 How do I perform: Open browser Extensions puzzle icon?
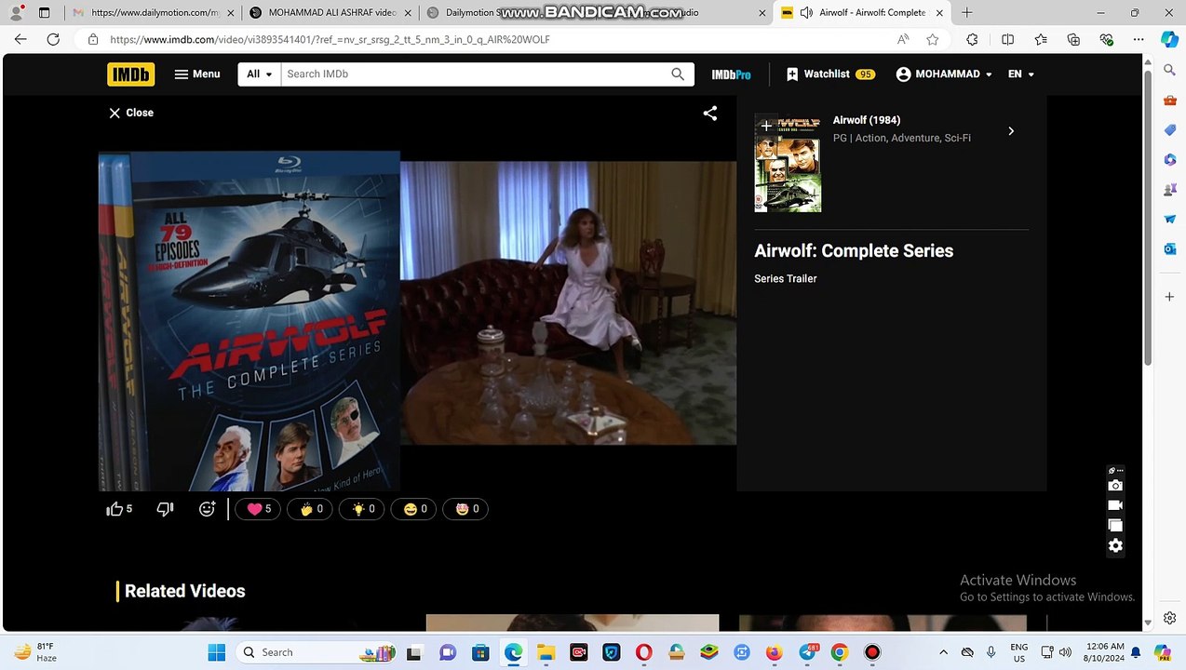972,39
